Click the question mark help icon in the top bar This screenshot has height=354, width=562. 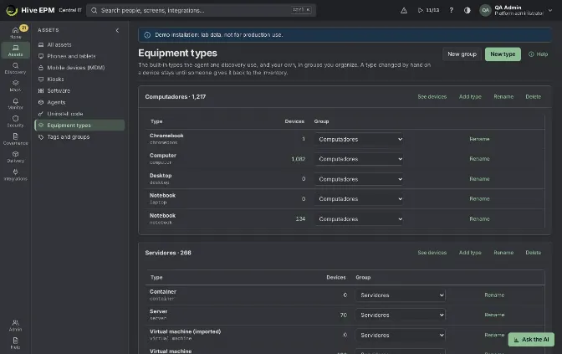[x=452, y=10]
